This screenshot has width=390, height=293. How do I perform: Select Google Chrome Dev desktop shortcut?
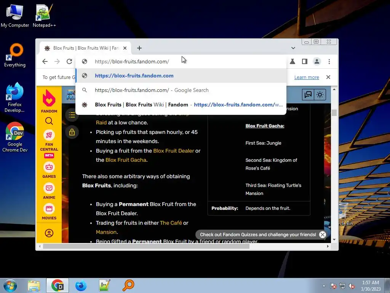15,137
